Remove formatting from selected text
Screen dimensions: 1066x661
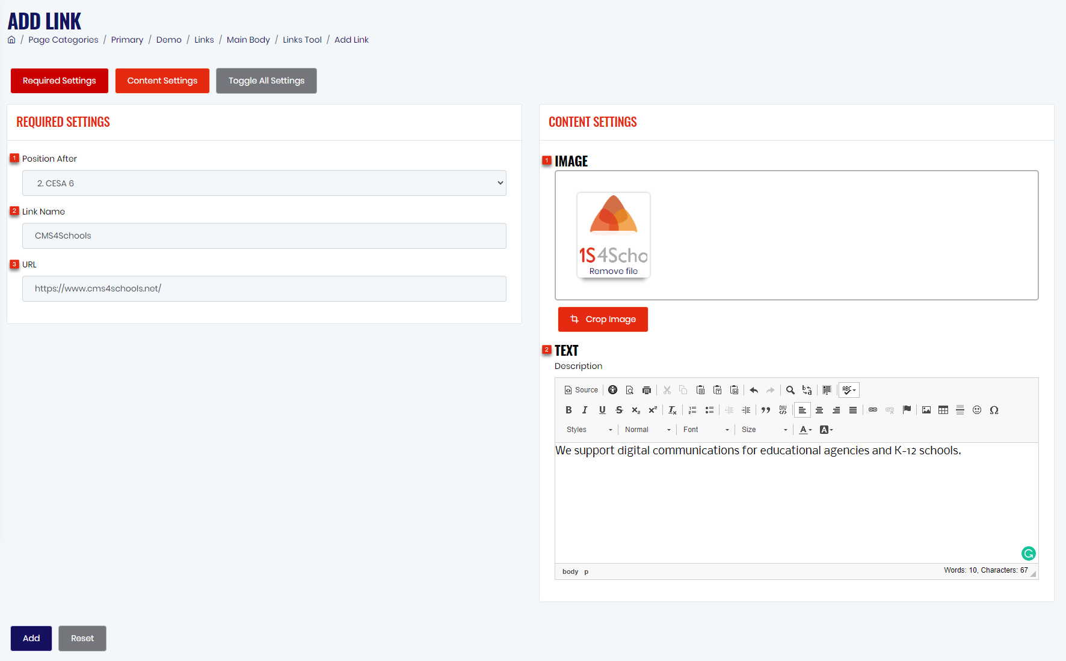point(673,410)
